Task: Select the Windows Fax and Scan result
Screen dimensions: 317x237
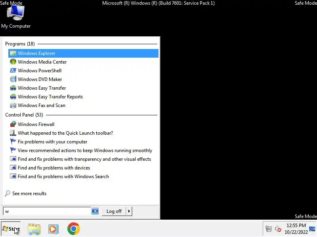Action: point(83,105)
